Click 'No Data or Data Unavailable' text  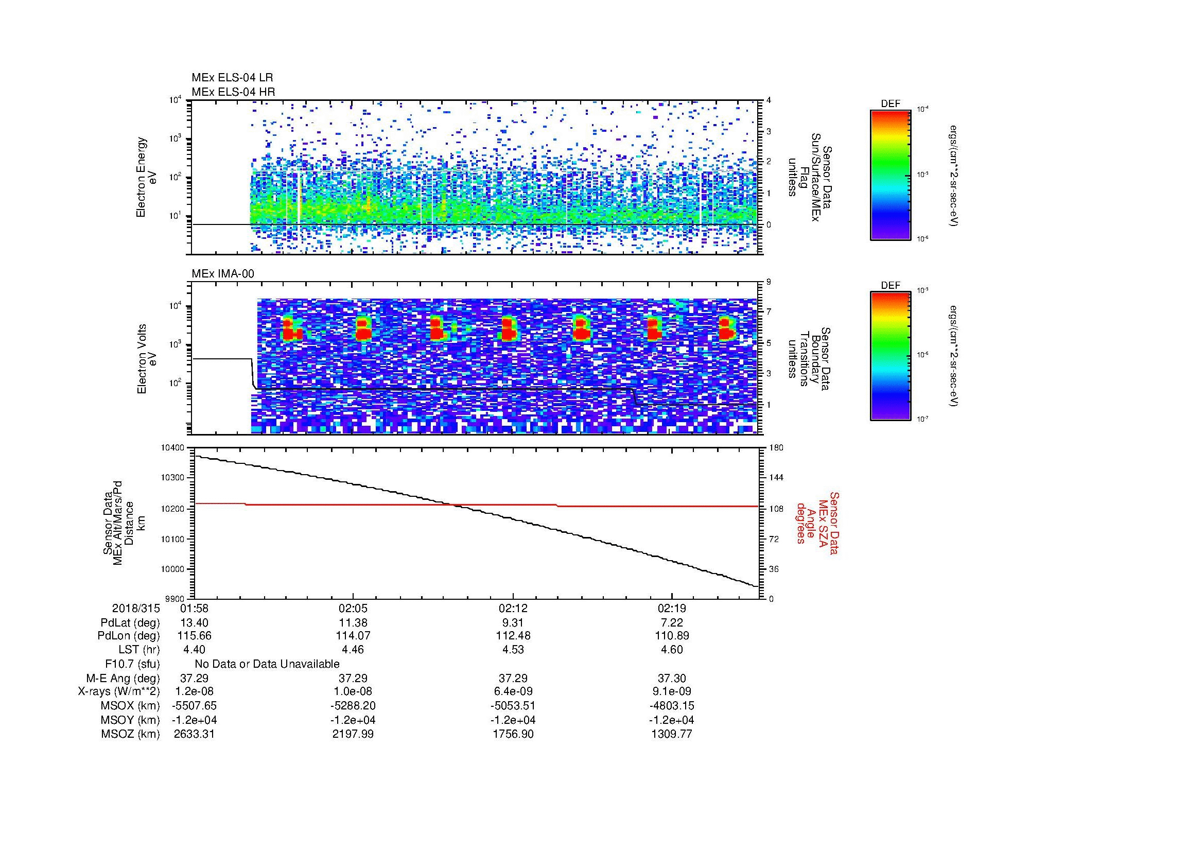[x=267, y=664]
